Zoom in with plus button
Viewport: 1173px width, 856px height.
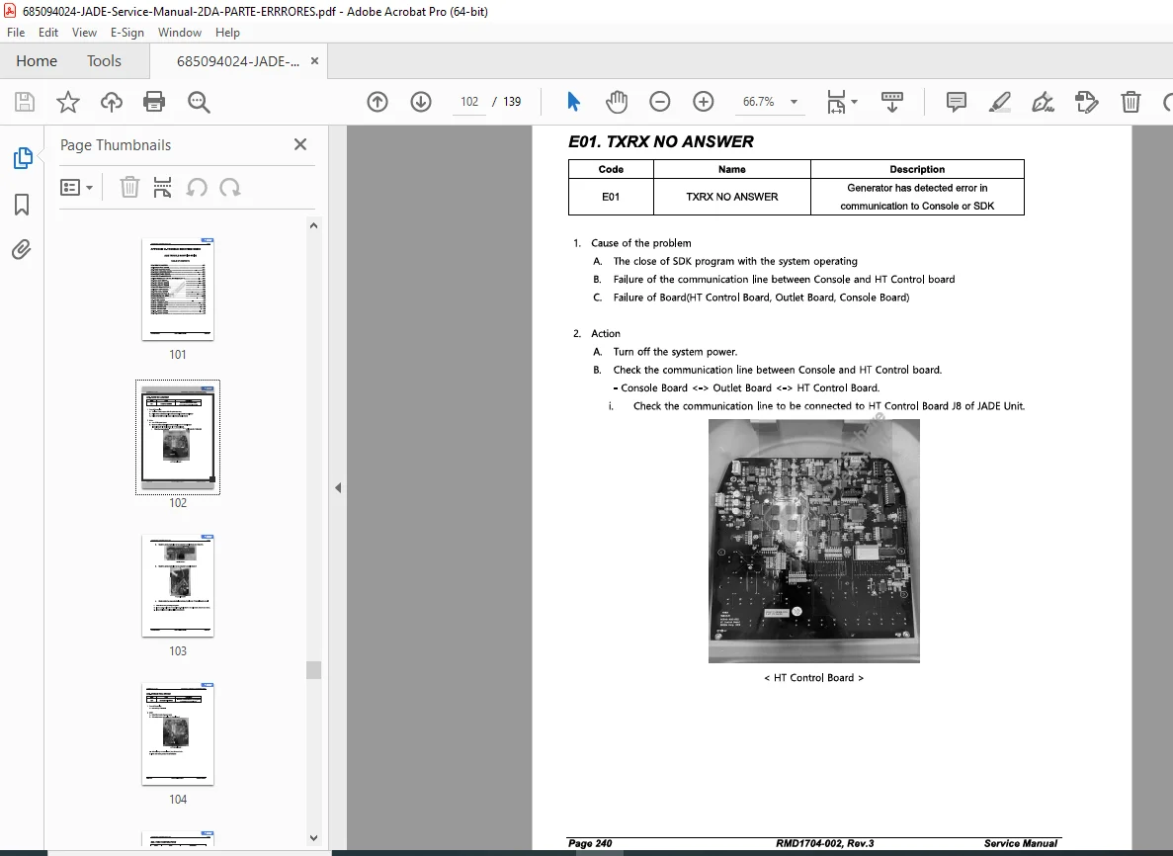704,102
